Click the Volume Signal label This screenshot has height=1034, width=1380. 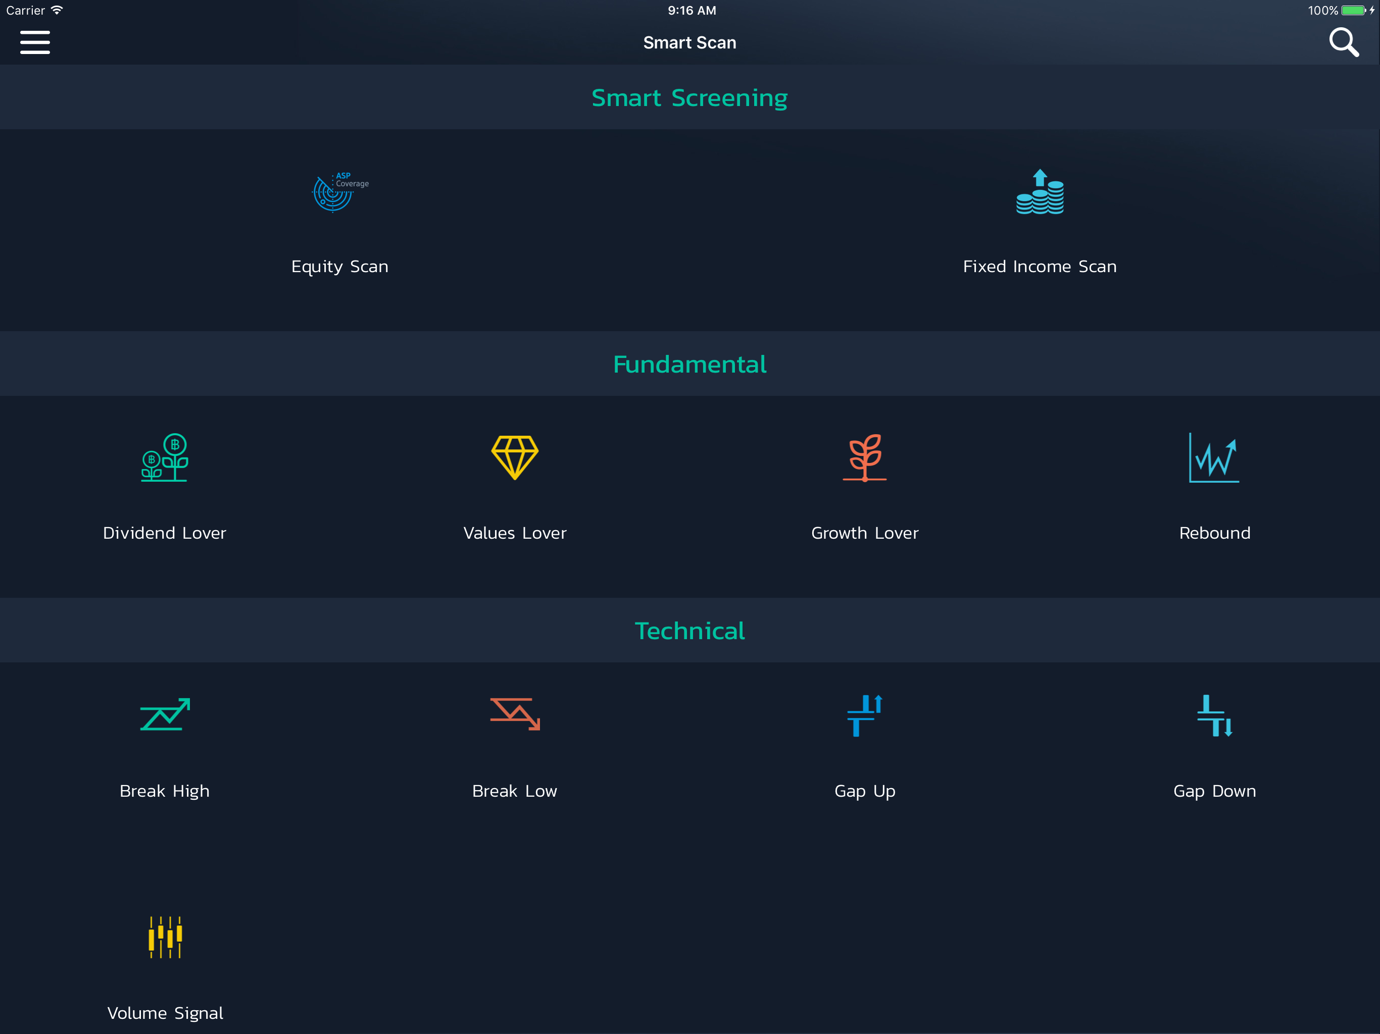(165, 1013)
